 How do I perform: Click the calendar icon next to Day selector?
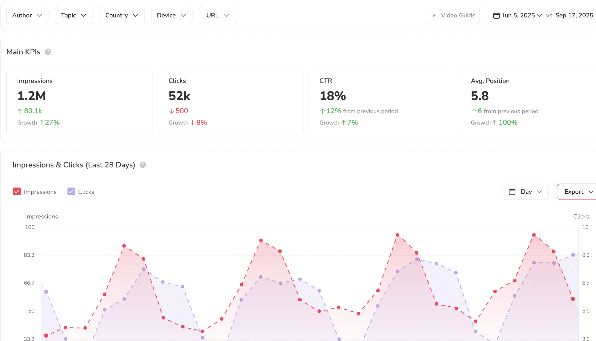pyautogui.click(x=512, y=192)
